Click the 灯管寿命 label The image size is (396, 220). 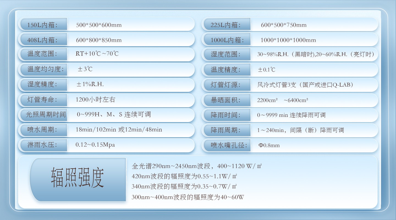point(42,100)
